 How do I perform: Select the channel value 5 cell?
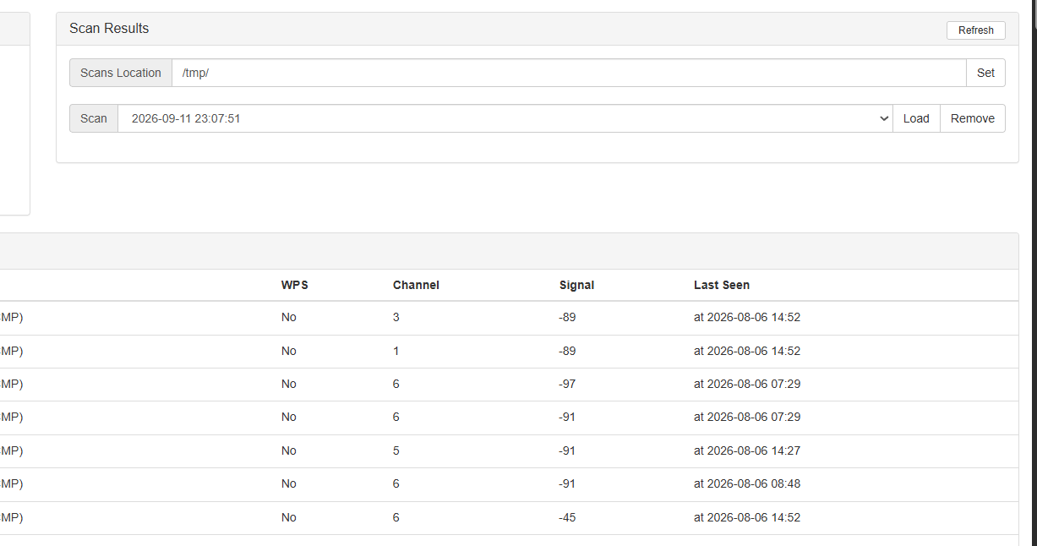pyautogui.click(x=396, y=450)
